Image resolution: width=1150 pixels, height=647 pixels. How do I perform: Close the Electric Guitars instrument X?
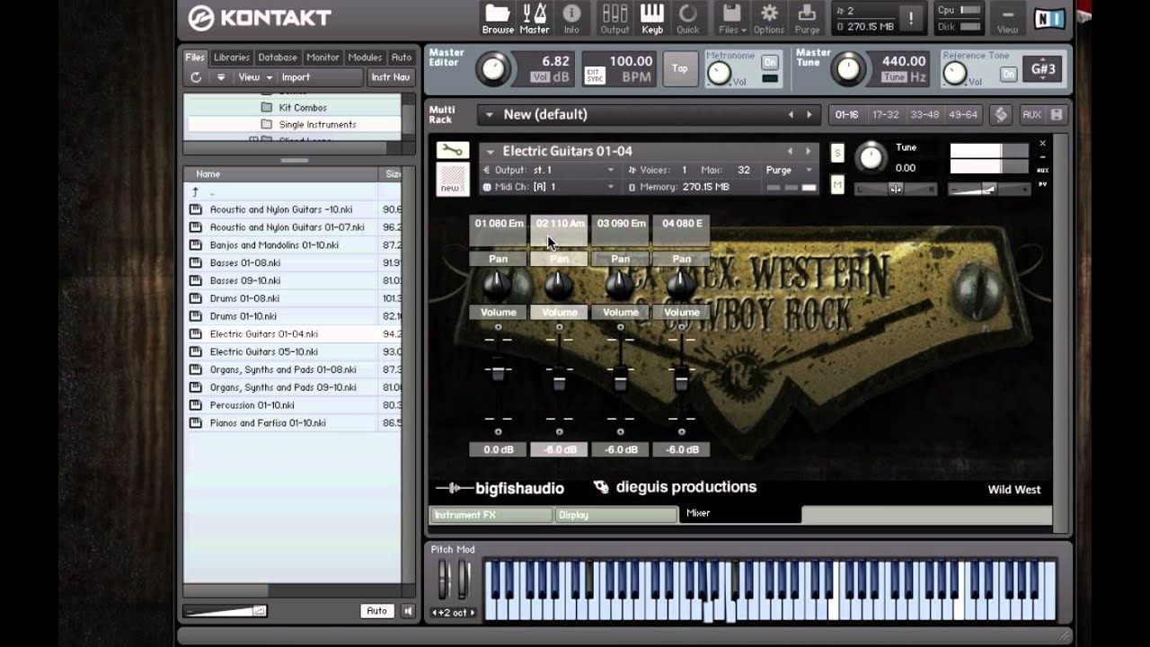[1042, 143]
